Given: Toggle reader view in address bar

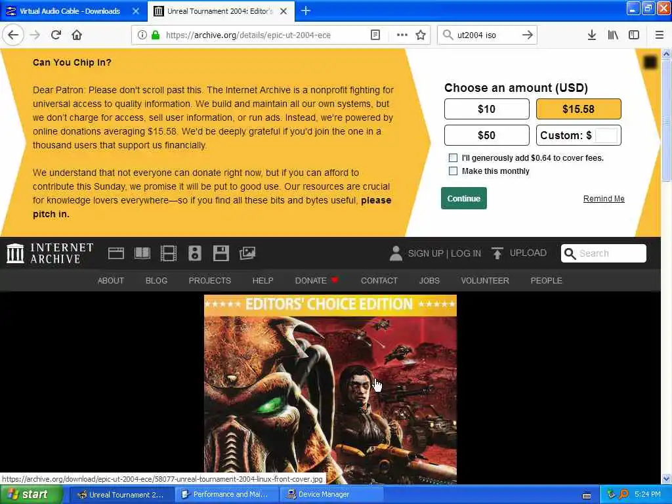Looking at the screenshot, I should [375, 35].
